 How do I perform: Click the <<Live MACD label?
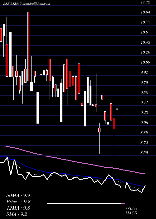[x=131, y=211]
